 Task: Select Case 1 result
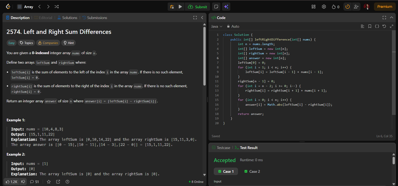226,171
